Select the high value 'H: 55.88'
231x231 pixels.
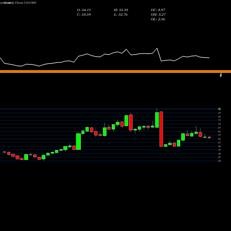point(121,10)
